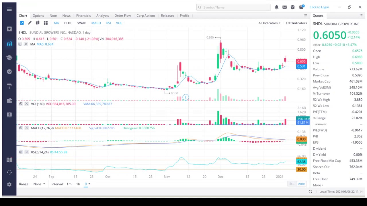Open the Corp Actions tab
This screenshot has width=367, height=206.
click(x=146, y=15)
